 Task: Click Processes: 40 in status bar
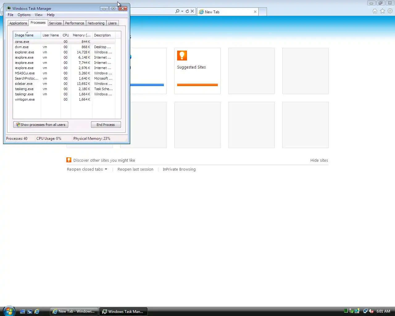[x=17, y=139]
